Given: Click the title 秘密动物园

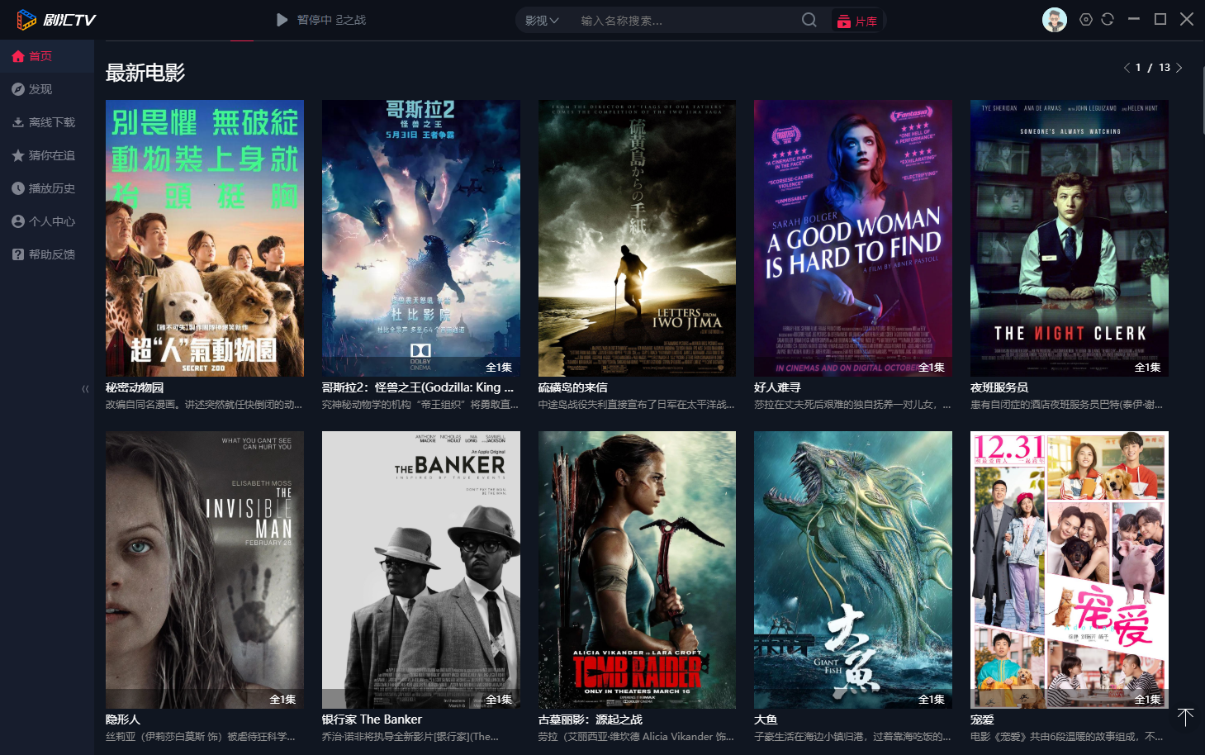Looking at the screenshot, I should [x=135, y=387].
